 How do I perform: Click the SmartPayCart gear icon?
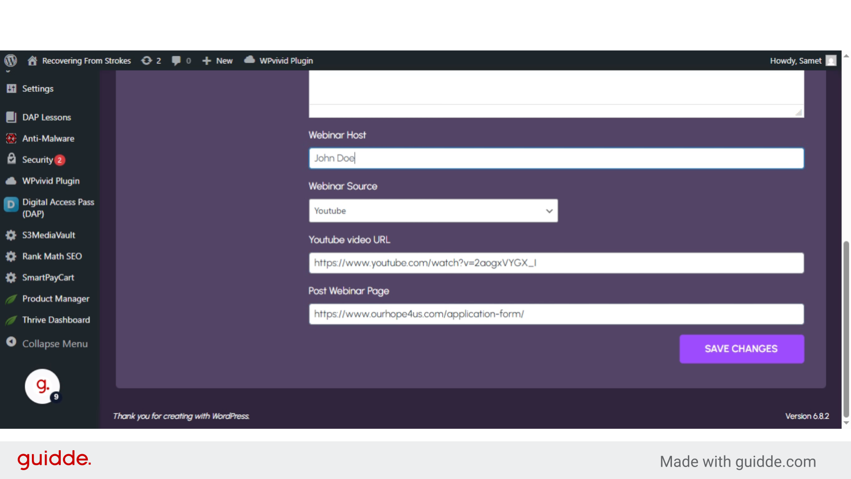(x=11, y=278)
